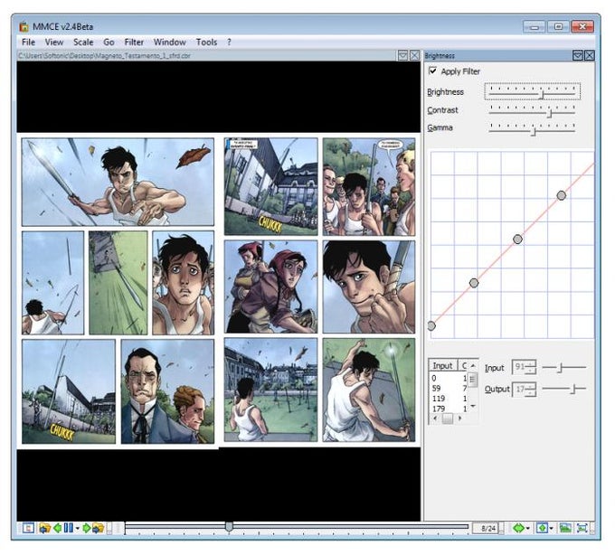The width and height of the screenshot is (615, 555).
Task: Collapse the Brightness panel with its dropdown arrow
Action: click(577, 56)
